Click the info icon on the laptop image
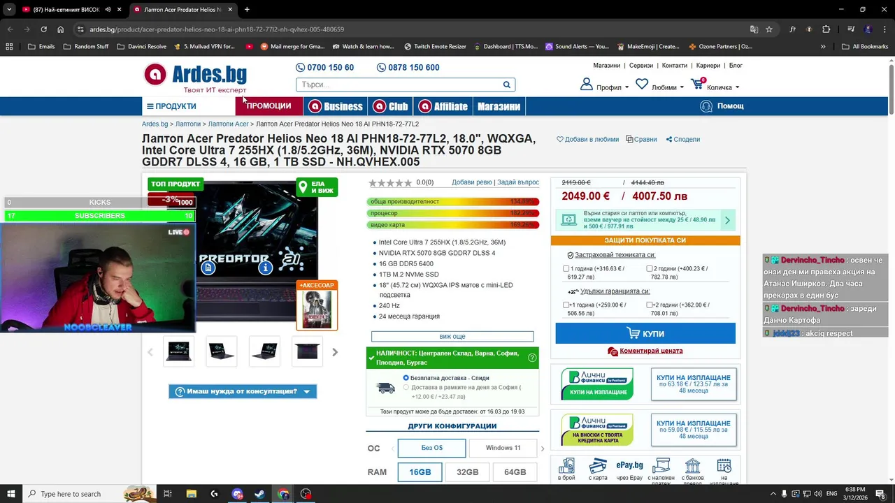The height and width of the screenshot is (503, 895). [265, 268]
